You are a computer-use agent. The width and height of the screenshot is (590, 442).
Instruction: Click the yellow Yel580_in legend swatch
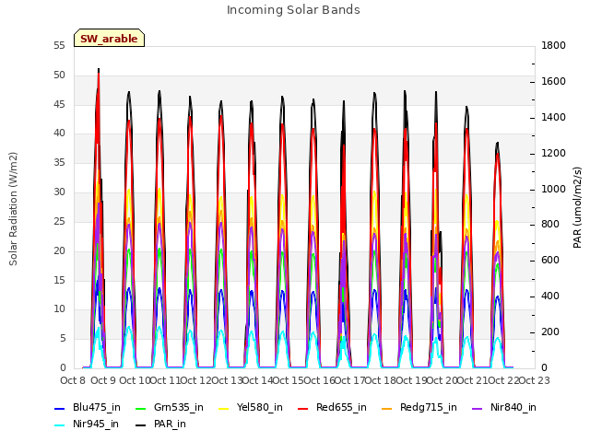223,409
